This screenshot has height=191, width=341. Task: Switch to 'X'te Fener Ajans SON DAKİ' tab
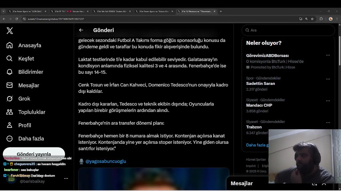(27, 11)
